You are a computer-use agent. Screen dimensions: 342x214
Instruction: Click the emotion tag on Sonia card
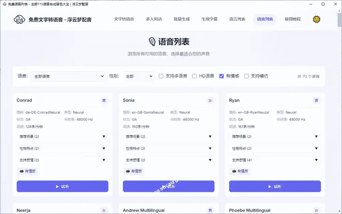(134, 171)
